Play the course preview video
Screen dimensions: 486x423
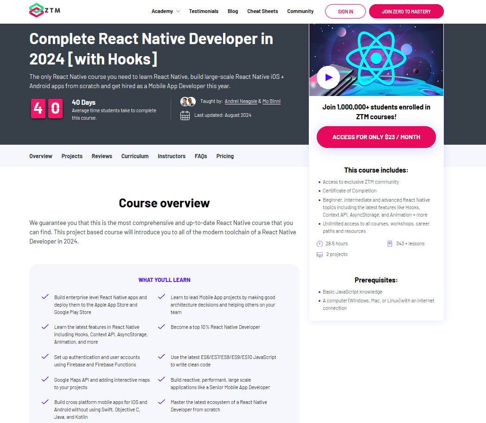328,77
